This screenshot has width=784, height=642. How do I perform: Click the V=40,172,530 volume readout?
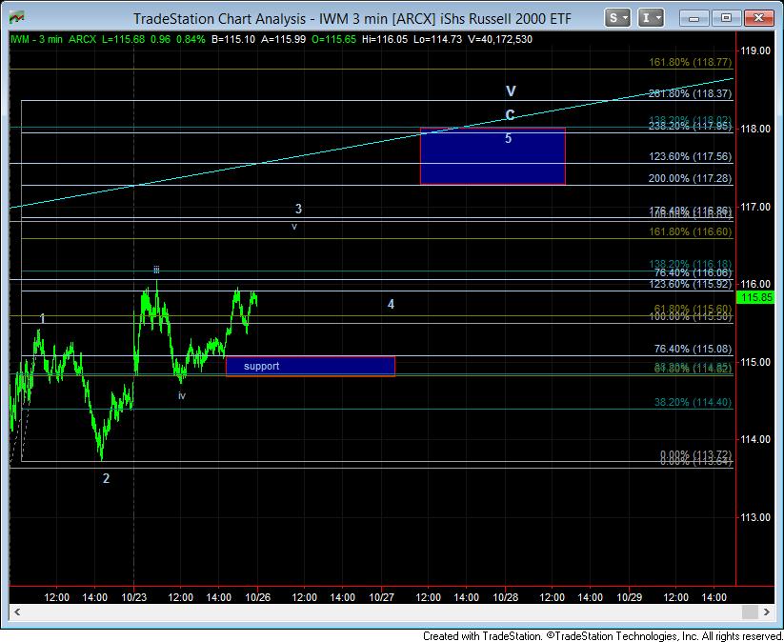coord(500,39)
